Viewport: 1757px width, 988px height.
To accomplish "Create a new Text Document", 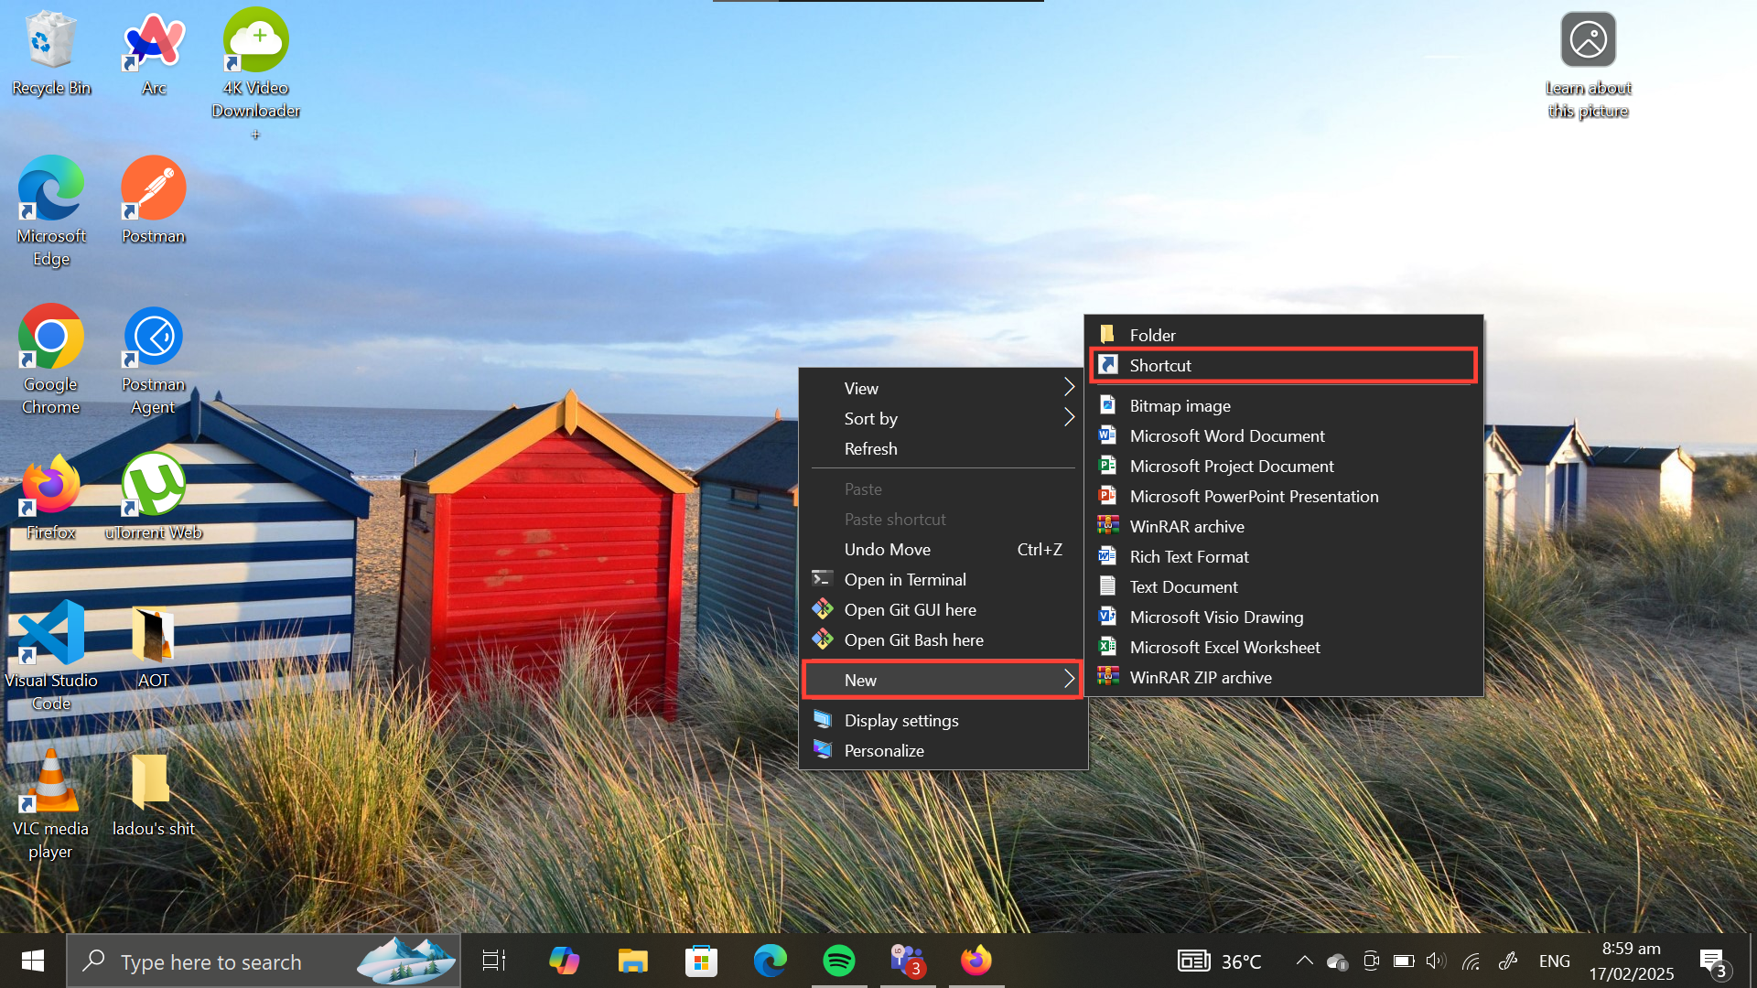I will [1183, 586].
